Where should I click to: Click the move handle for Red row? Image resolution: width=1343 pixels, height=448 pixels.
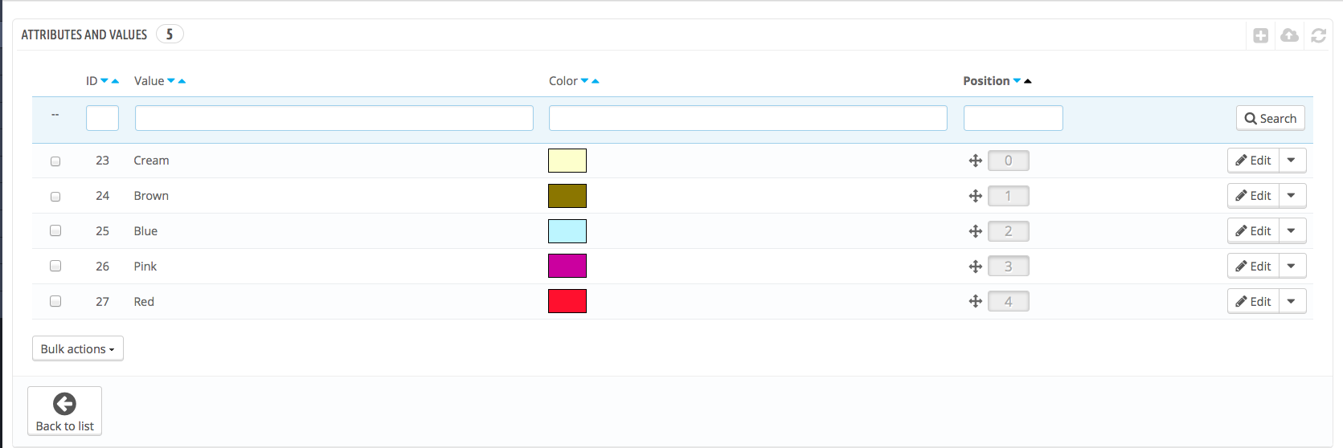(975, 301)
